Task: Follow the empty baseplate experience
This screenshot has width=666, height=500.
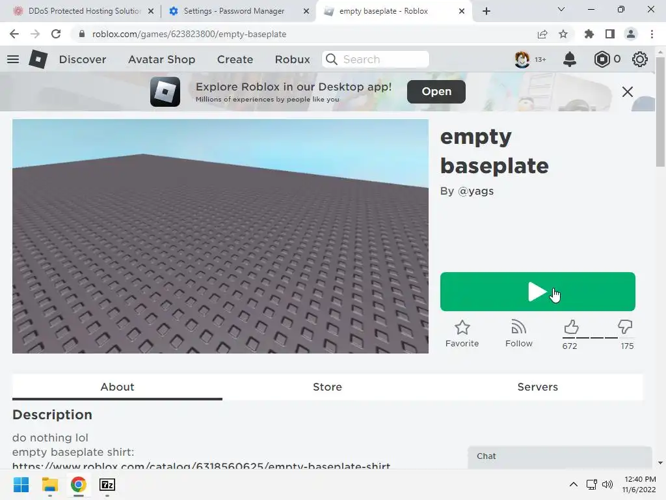Action: click(518, 334)
